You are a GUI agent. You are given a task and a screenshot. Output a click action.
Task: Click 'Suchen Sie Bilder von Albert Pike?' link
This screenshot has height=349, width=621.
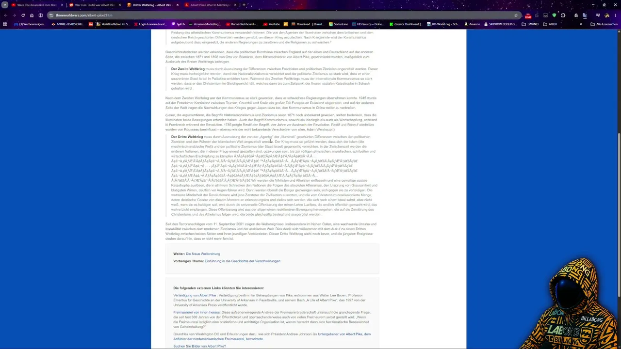[x=199, y=346]
